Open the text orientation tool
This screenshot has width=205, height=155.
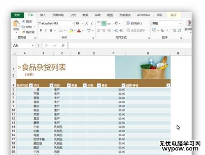(116, 23)
